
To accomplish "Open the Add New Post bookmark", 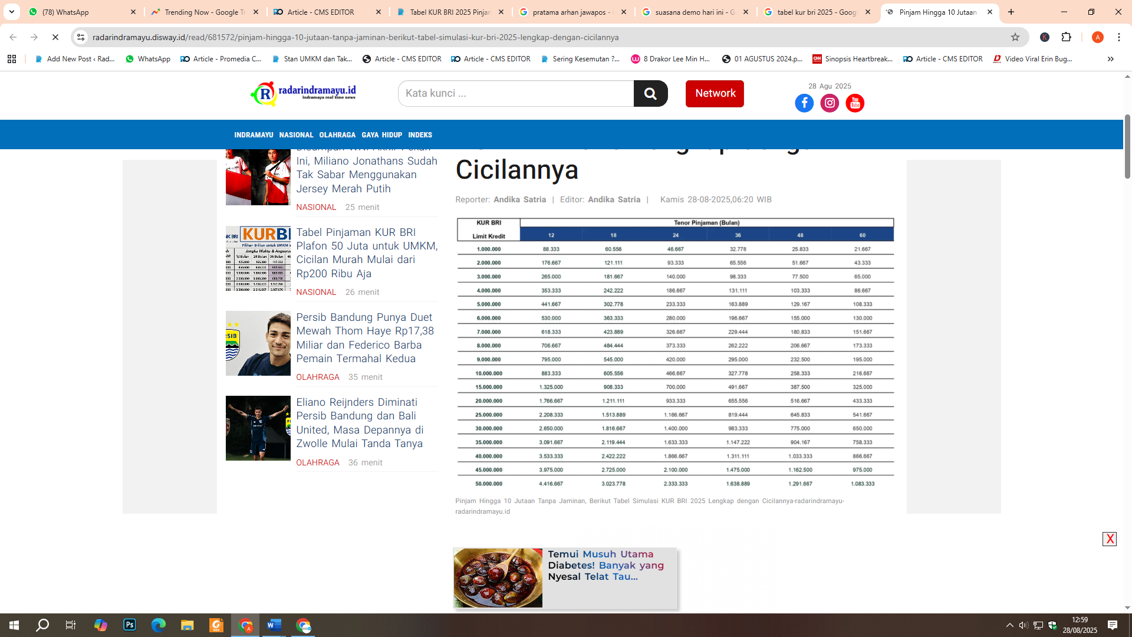I will [75, 59].
